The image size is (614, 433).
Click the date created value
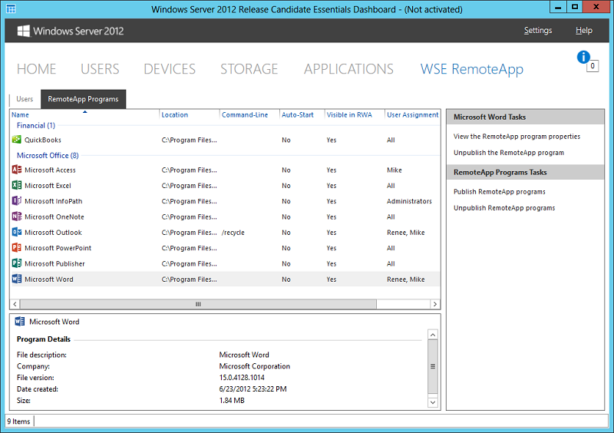pyautogui.click(x=253, y=389)
